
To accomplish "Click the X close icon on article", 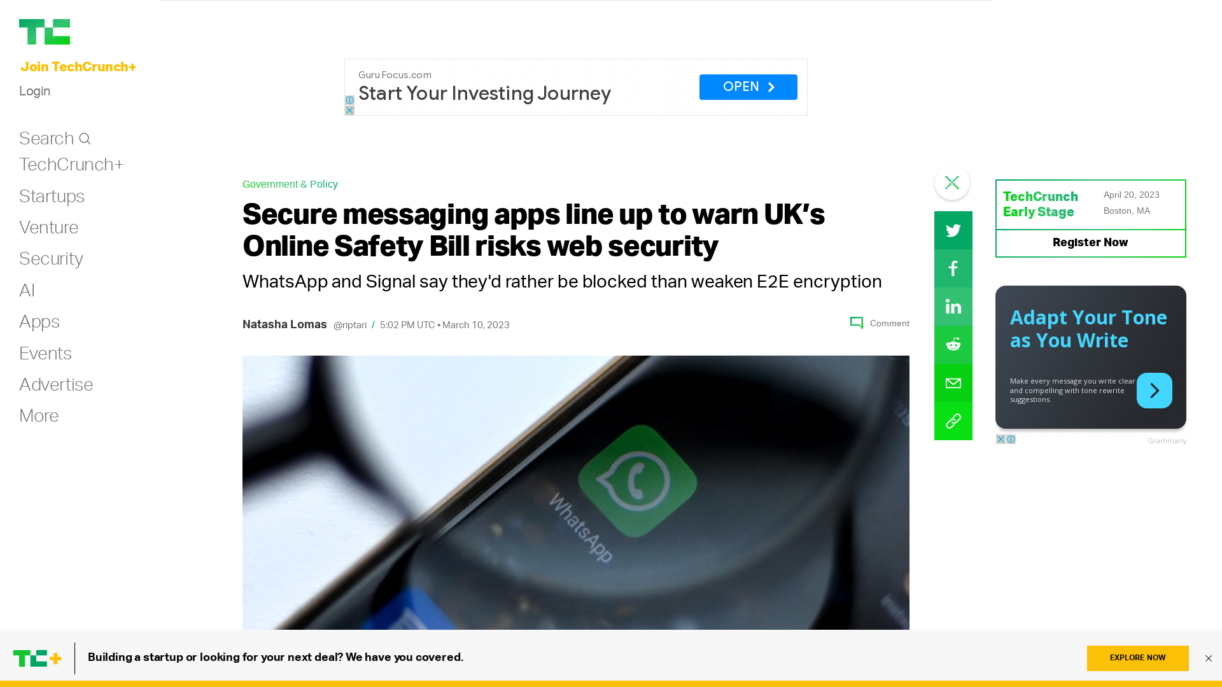I will (952, 183).
